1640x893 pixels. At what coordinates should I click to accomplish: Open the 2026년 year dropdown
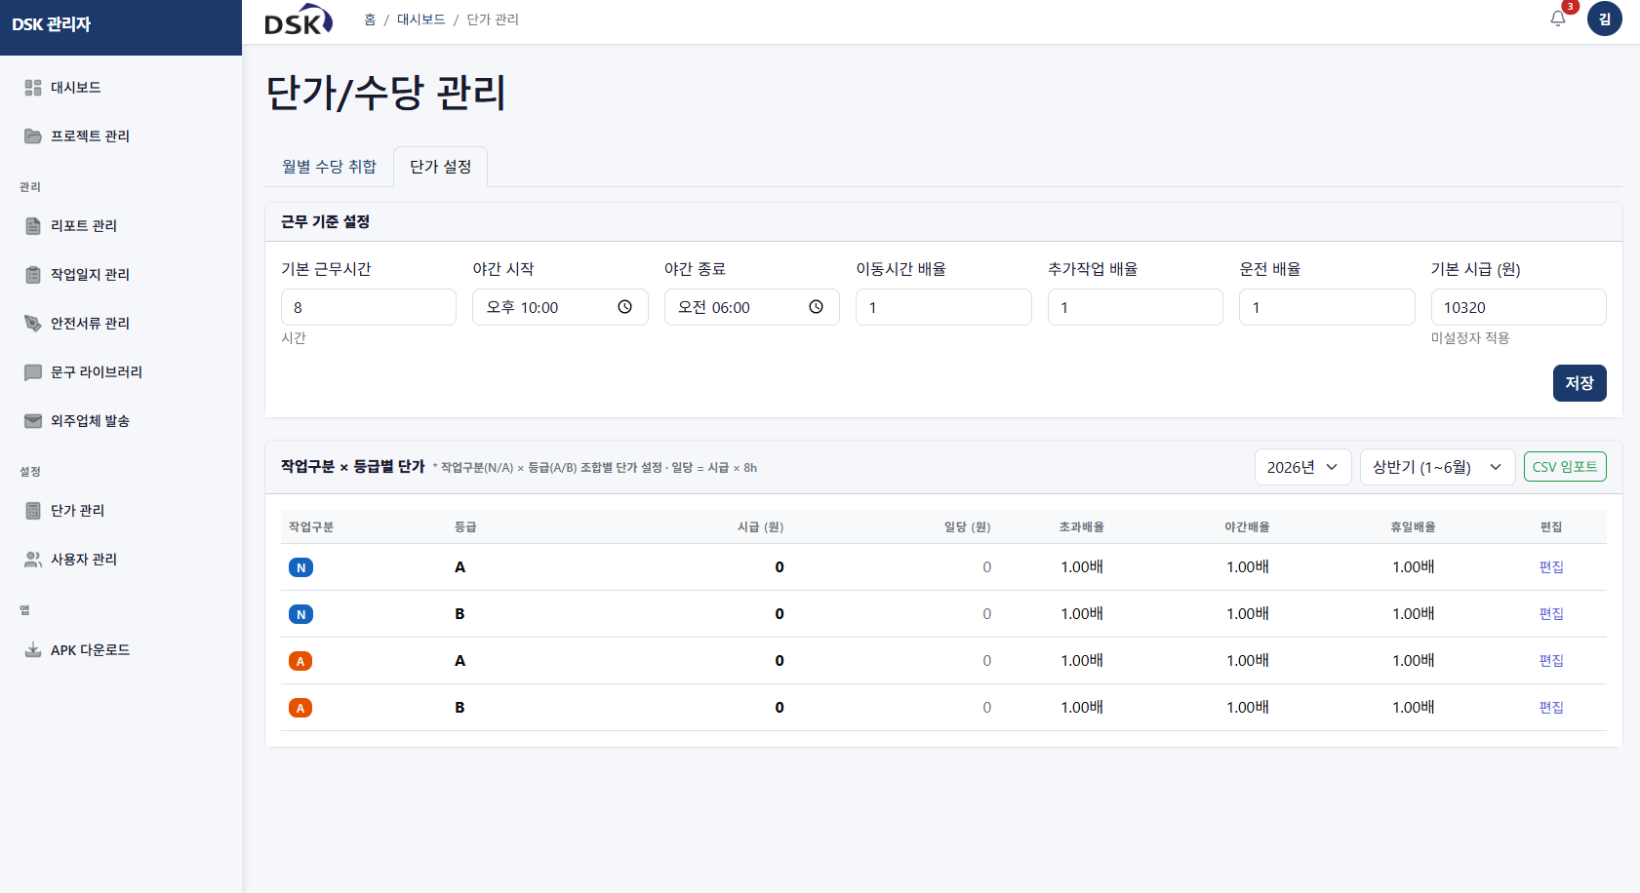[1302, 467]
